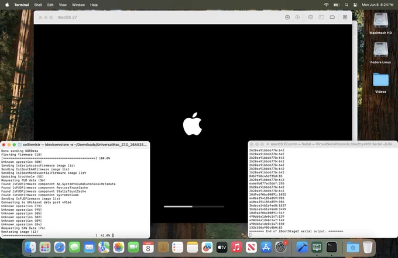Check battery status in menu bar
398x258 pixels.
click(x=337, y=5)
